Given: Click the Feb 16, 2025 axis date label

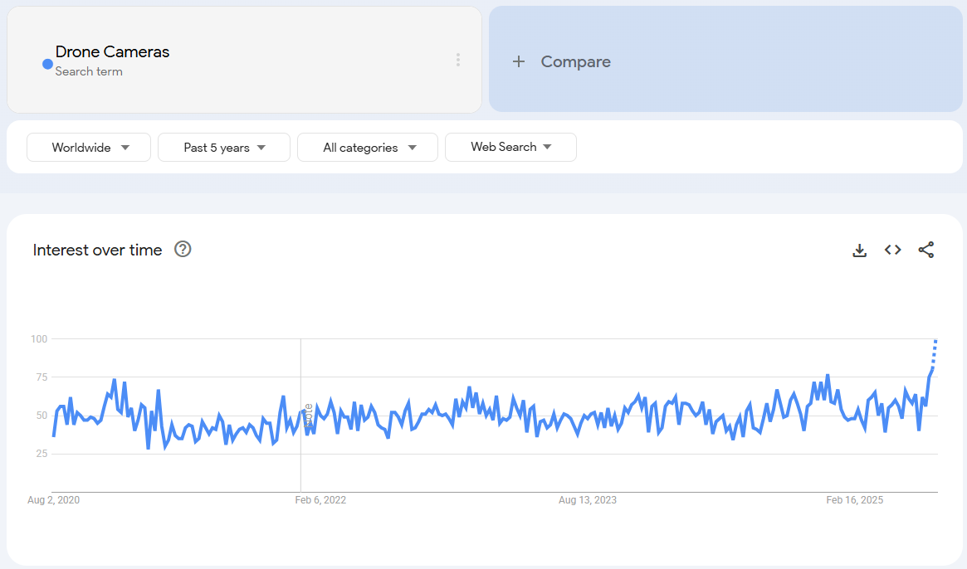Looking at the screenshot, I should (854, 500).
